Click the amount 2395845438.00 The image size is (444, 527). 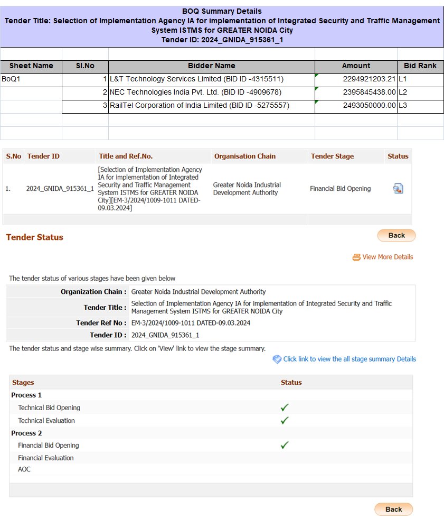356,94
